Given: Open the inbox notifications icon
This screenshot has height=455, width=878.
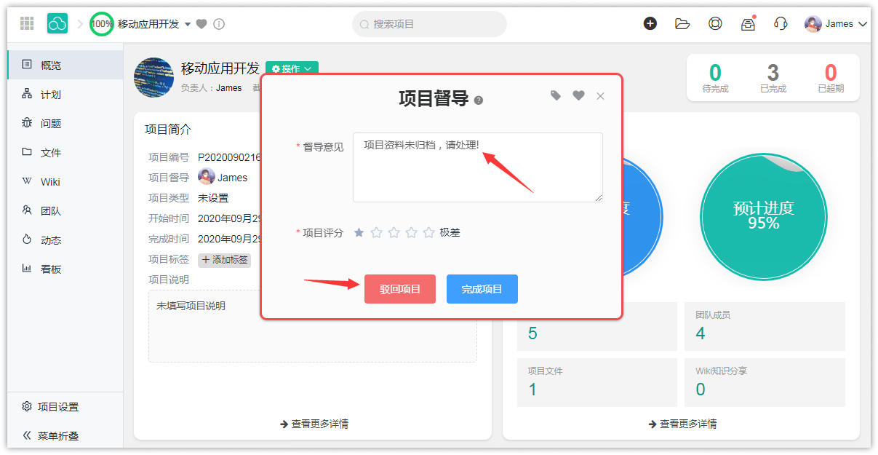Looking at the screenshot, I should pyautogui.click(x=748, y=24).
